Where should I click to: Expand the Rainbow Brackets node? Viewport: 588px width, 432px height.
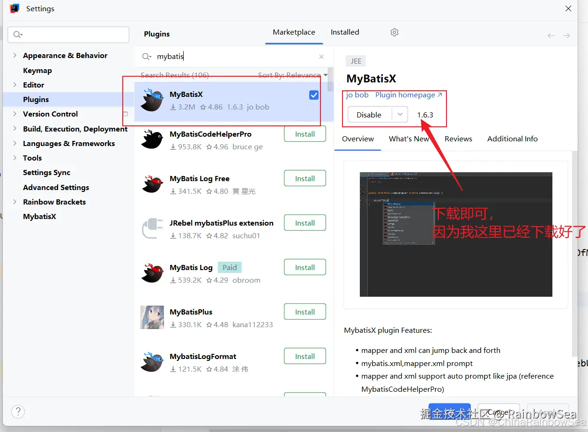15,202
